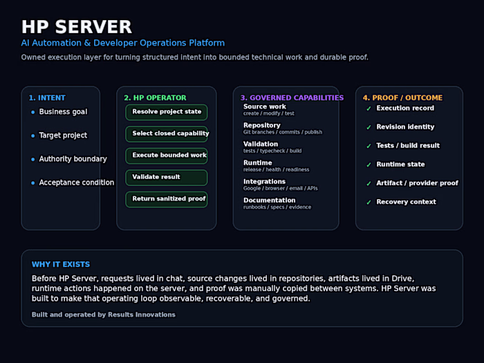Click the checkmark beside Revision identity
This screenshot has height=363, width=484.
(369, 127)
